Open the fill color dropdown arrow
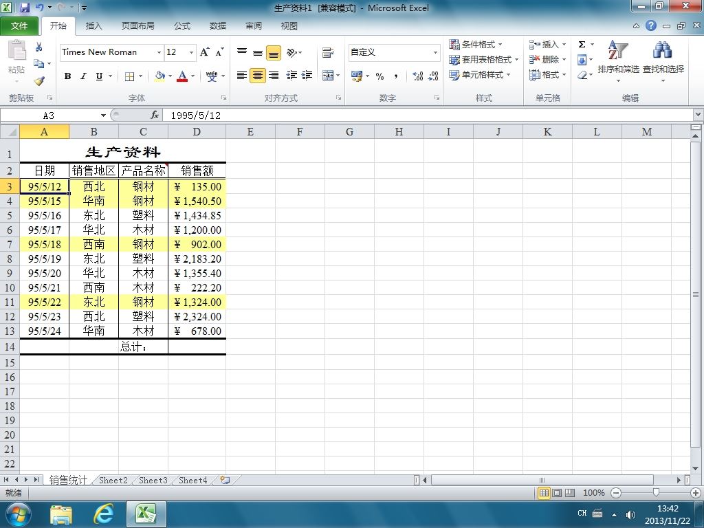This screenshot has height=528, width=704. point(170,76)
